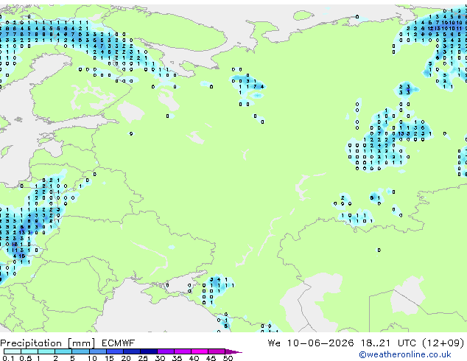Screen dimensions: 467x361
Task: Click the '0.5' legend label
Action: pos(25,358)
